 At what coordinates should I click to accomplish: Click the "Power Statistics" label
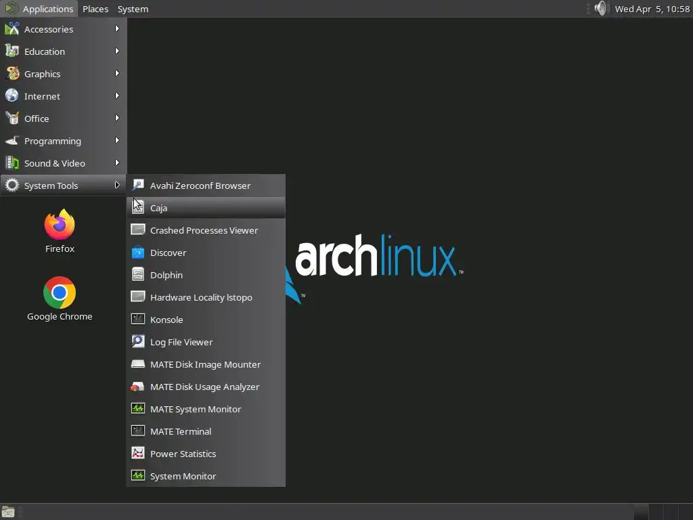(x=183, y=454)
